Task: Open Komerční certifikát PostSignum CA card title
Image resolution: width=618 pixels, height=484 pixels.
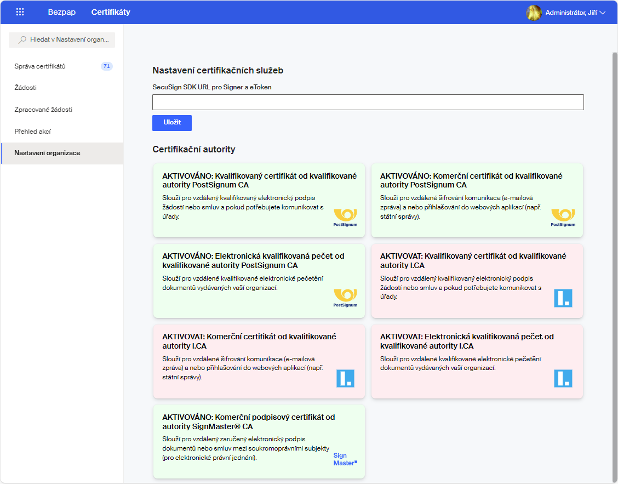Action: (x=471, y=180)
